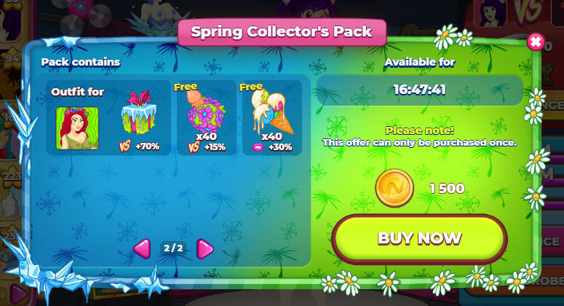This screenshot has width=564, height=306.
Task: Click the BUY NOW button
Action: [x=419, y=239]
